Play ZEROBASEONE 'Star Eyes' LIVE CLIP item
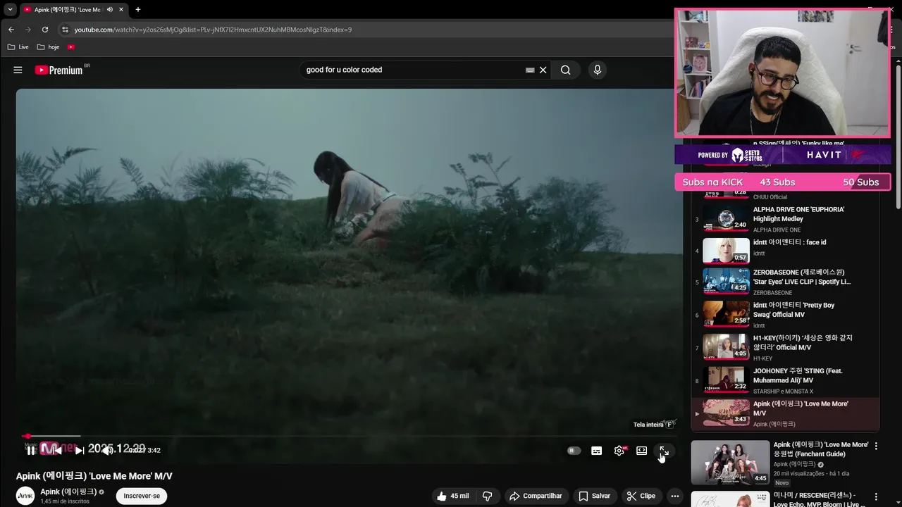Image resolution: width=902 pixels, height=507 pixels. pyautogui.click(x=785, y=282)
